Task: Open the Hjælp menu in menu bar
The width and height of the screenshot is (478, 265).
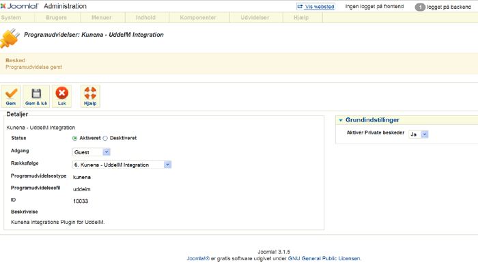Action: [301, 18]
